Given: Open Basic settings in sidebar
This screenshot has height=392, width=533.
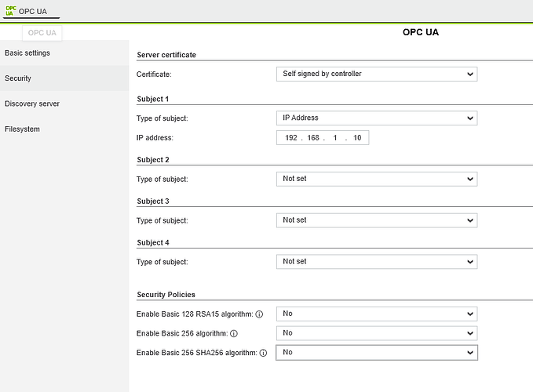Looking at the screenshot, I should point(64,53).
